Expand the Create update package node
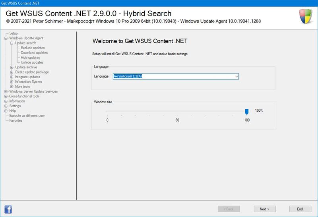318x217 pixels. click(x=12, y=72)
